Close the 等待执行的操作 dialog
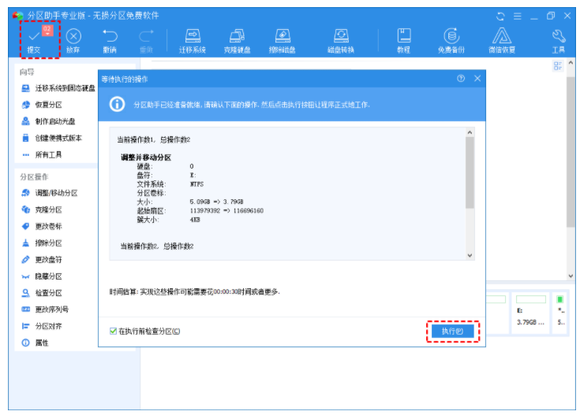 tap(477, 79)
